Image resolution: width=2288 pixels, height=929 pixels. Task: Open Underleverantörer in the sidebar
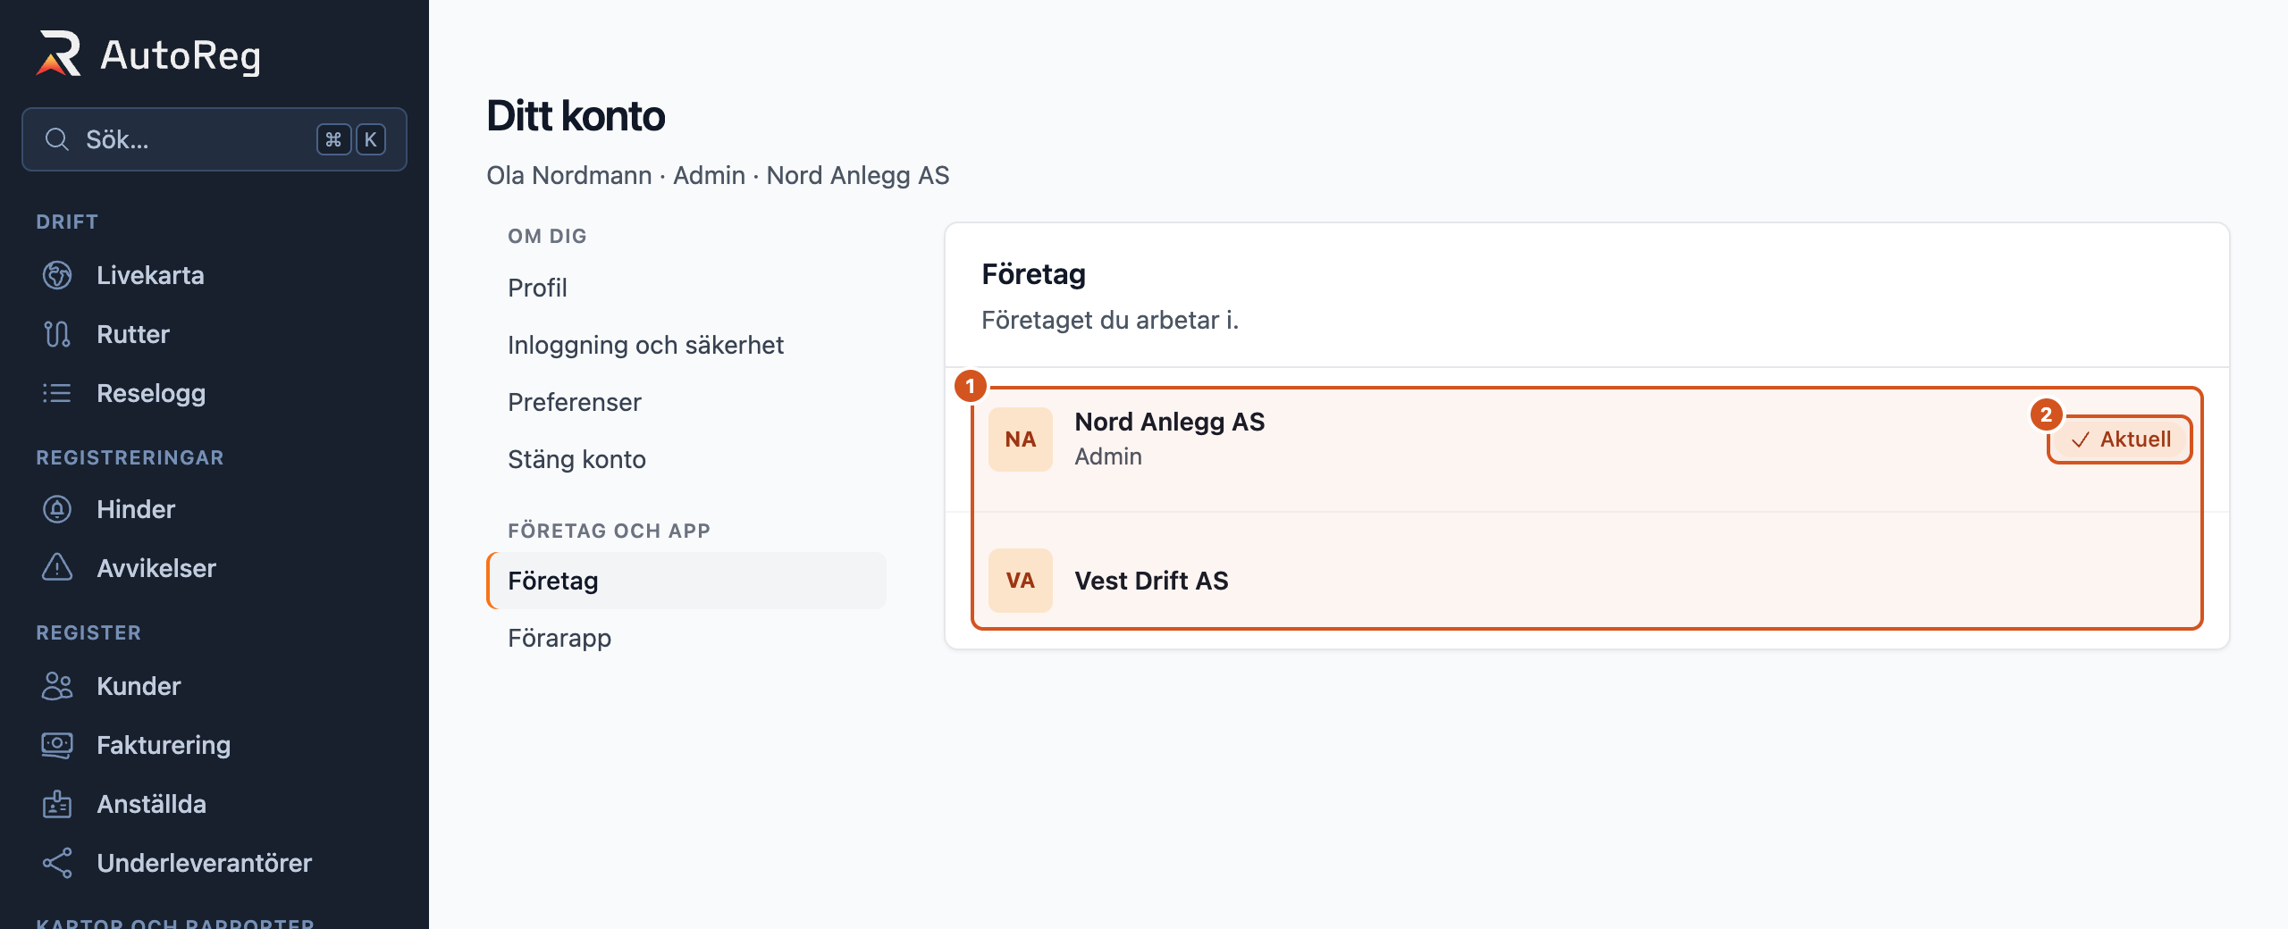tap(214, 863)
